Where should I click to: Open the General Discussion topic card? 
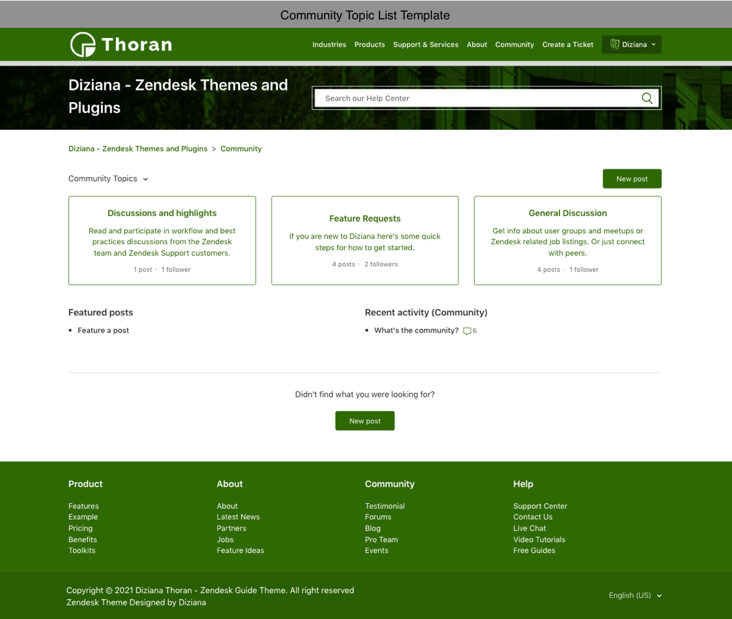(567, 213)
